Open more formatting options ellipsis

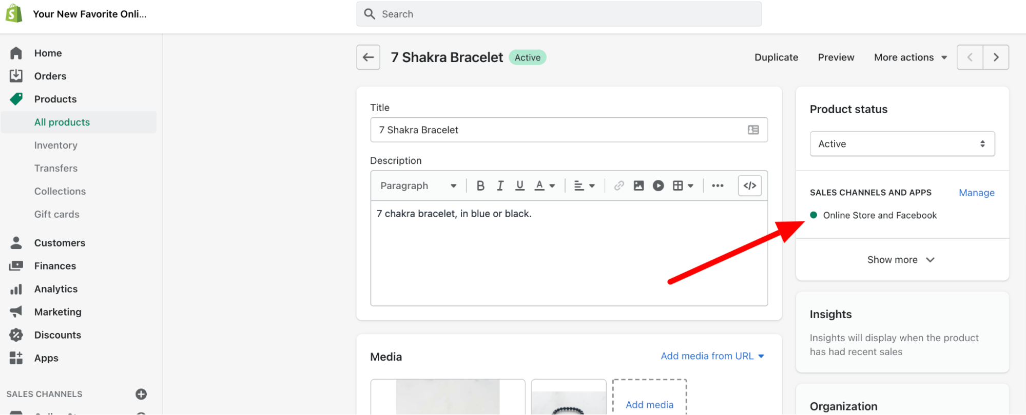click(x=718, y=185)
